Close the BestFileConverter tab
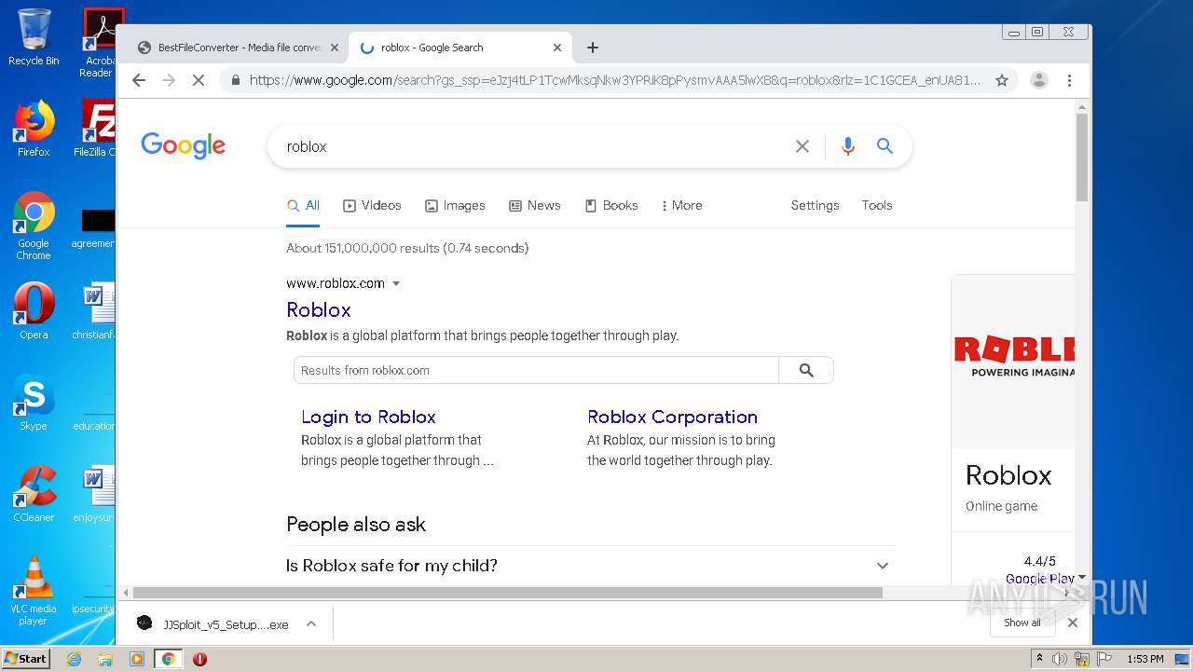 (x=335, y=48)
